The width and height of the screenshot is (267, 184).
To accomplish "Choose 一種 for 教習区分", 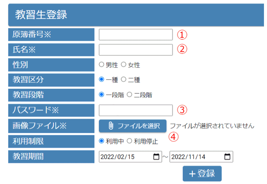I will (x=101, y=80).
